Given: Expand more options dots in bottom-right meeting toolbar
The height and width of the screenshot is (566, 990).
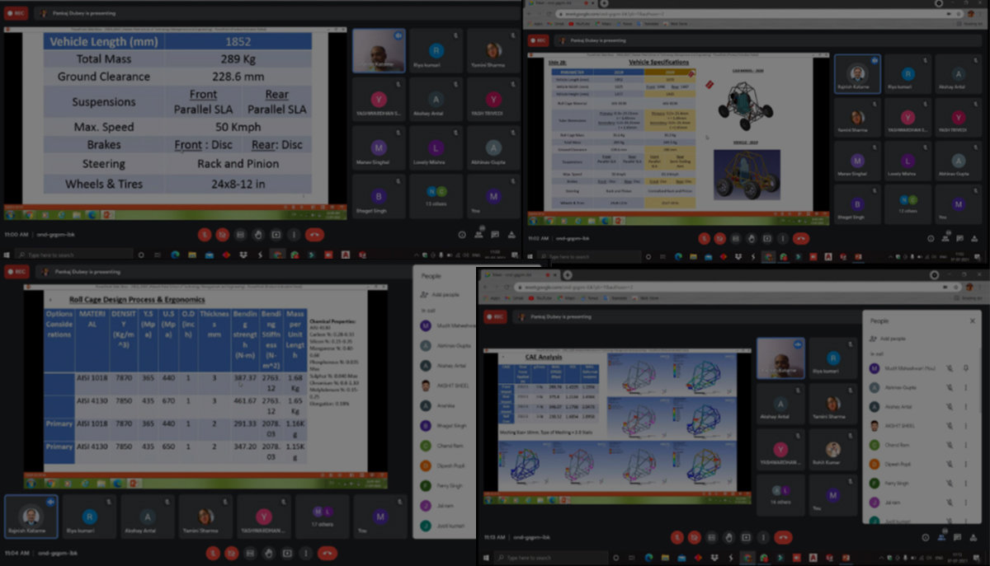Looking at the screenshot, I should click(x=764, y=537).
